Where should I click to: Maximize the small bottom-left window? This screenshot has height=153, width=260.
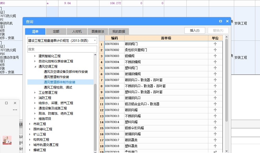[x=6, y=103]
